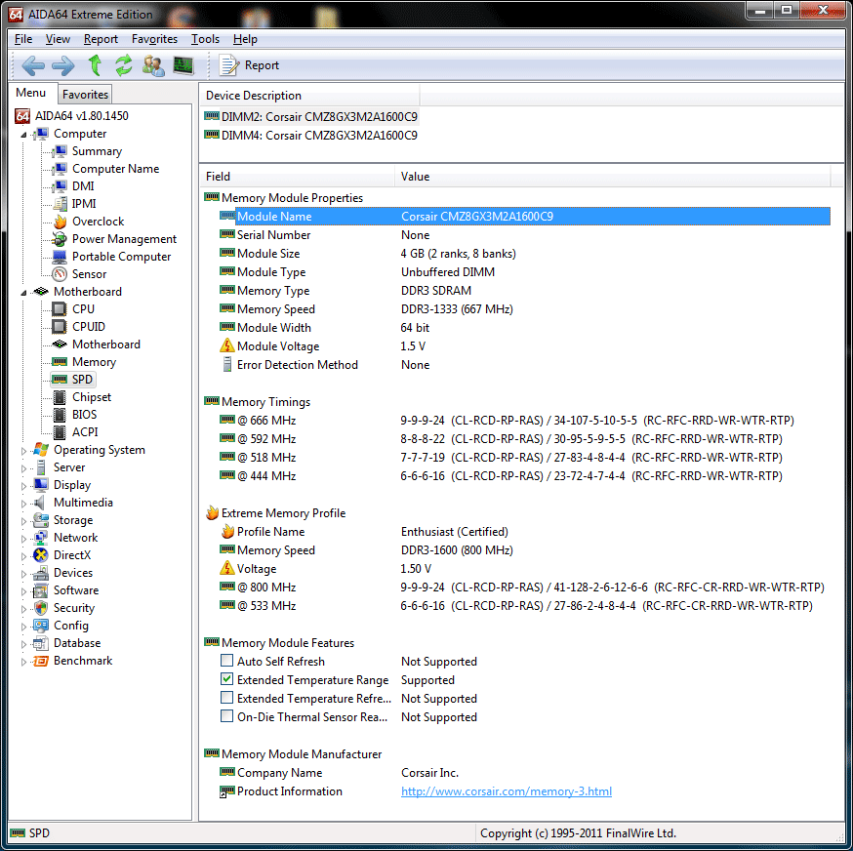Expand the DirectX node

(x=23, y=556)
